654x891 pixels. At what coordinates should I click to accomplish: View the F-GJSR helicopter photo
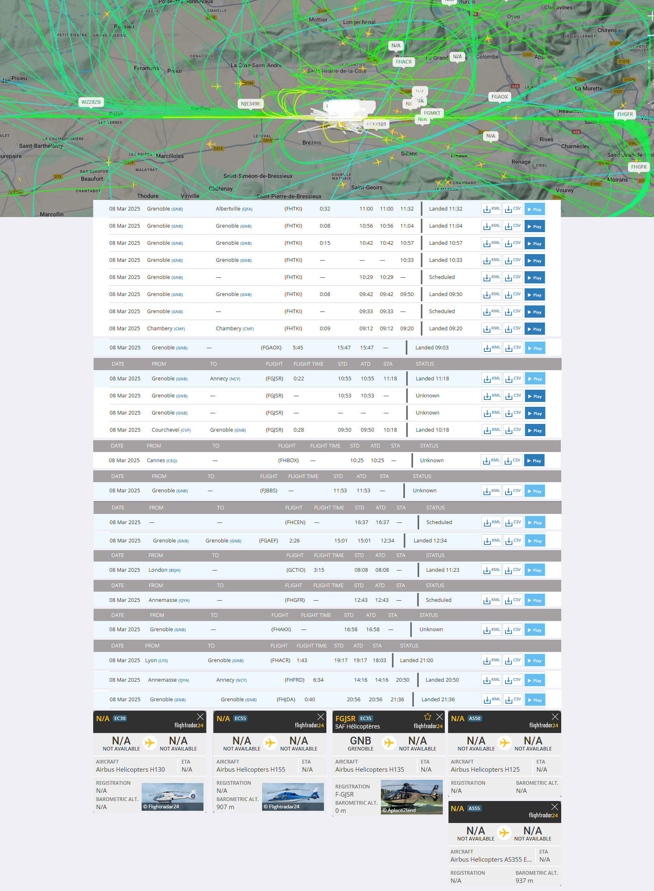pyautogui.click(x=411, y=797)
